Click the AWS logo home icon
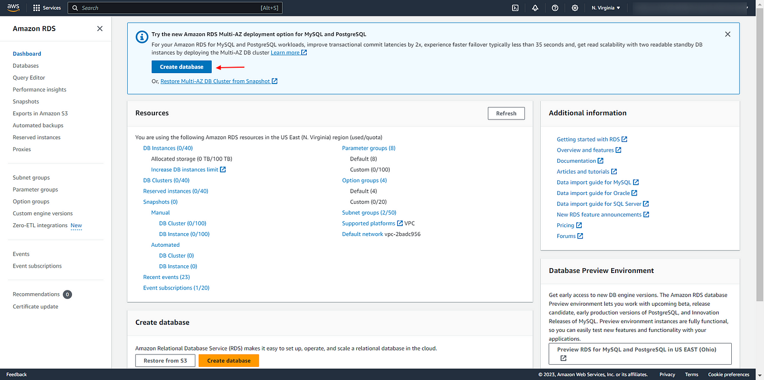The height and width of the screenshot is (380, 764). (13, 8)
